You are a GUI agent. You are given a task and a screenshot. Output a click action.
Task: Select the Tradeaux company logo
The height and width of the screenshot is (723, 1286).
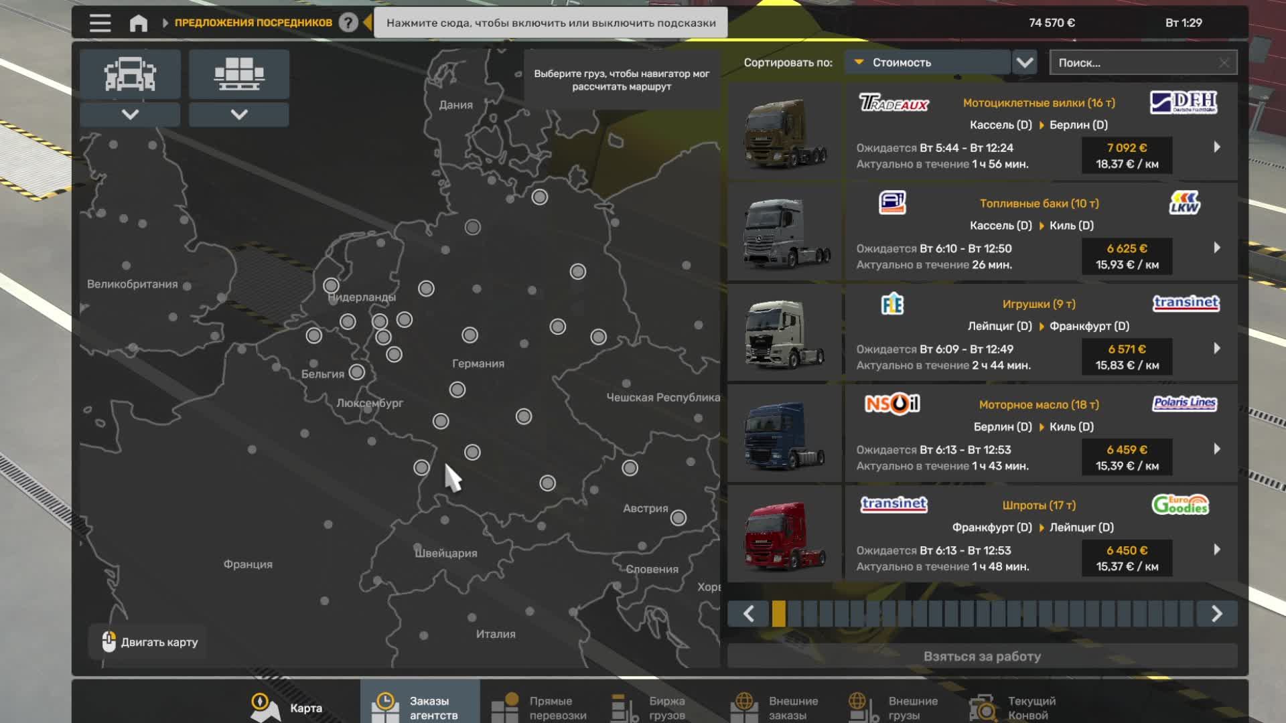(x=894, y=102)
